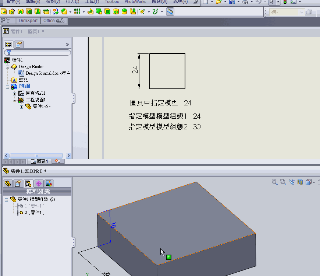Select the Rib feature tool
Image resolution: width=320 pixels, height=276 pixels.
[x=90, y=12]
